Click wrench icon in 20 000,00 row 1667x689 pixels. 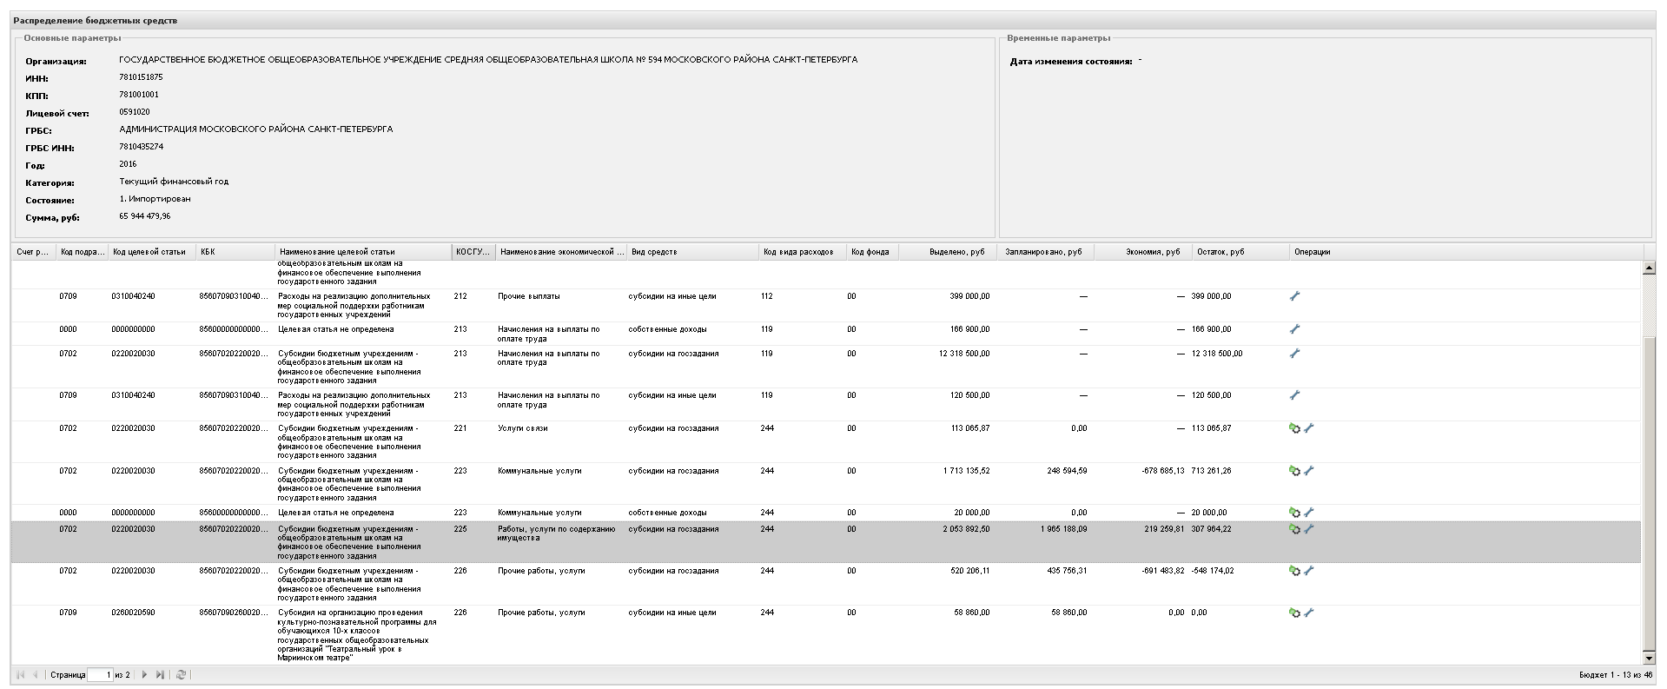click(x=1309, y=513)
